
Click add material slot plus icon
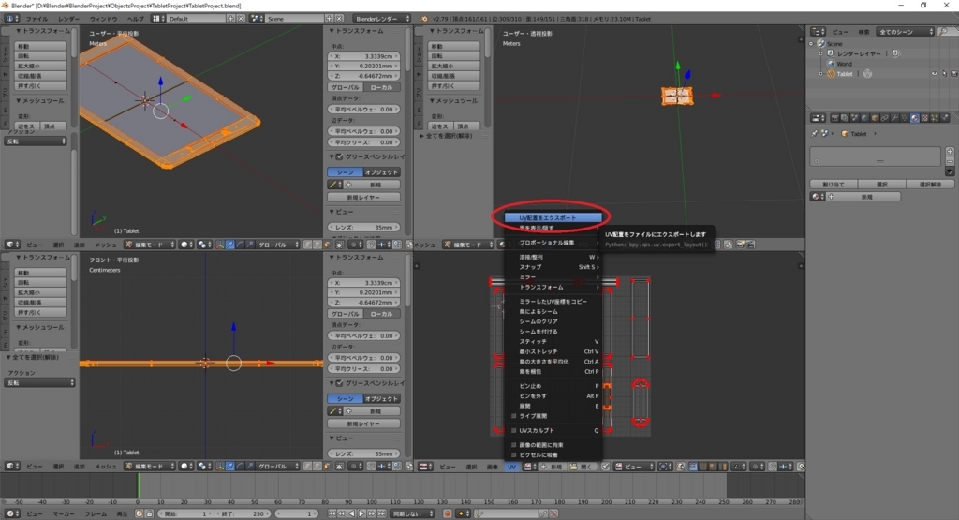[x=950, y=151]
